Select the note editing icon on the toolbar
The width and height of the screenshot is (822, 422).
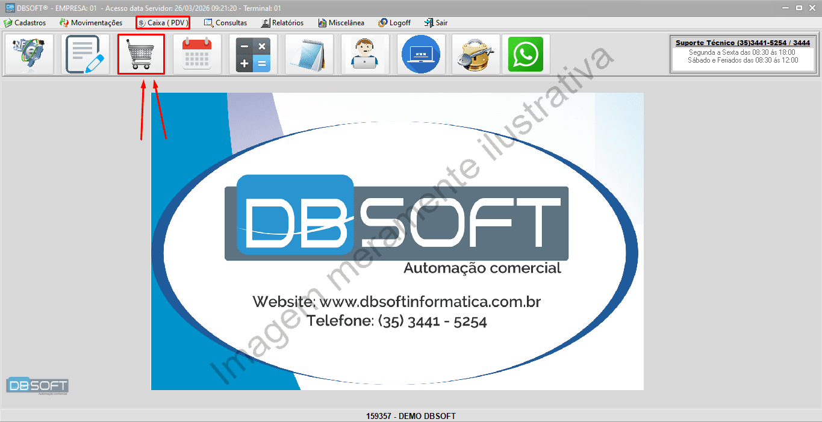(84, 54)
